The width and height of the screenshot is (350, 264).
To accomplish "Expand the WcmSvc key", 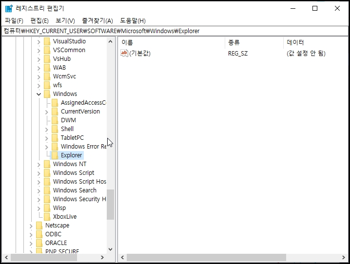I will (x=39, y=77).
